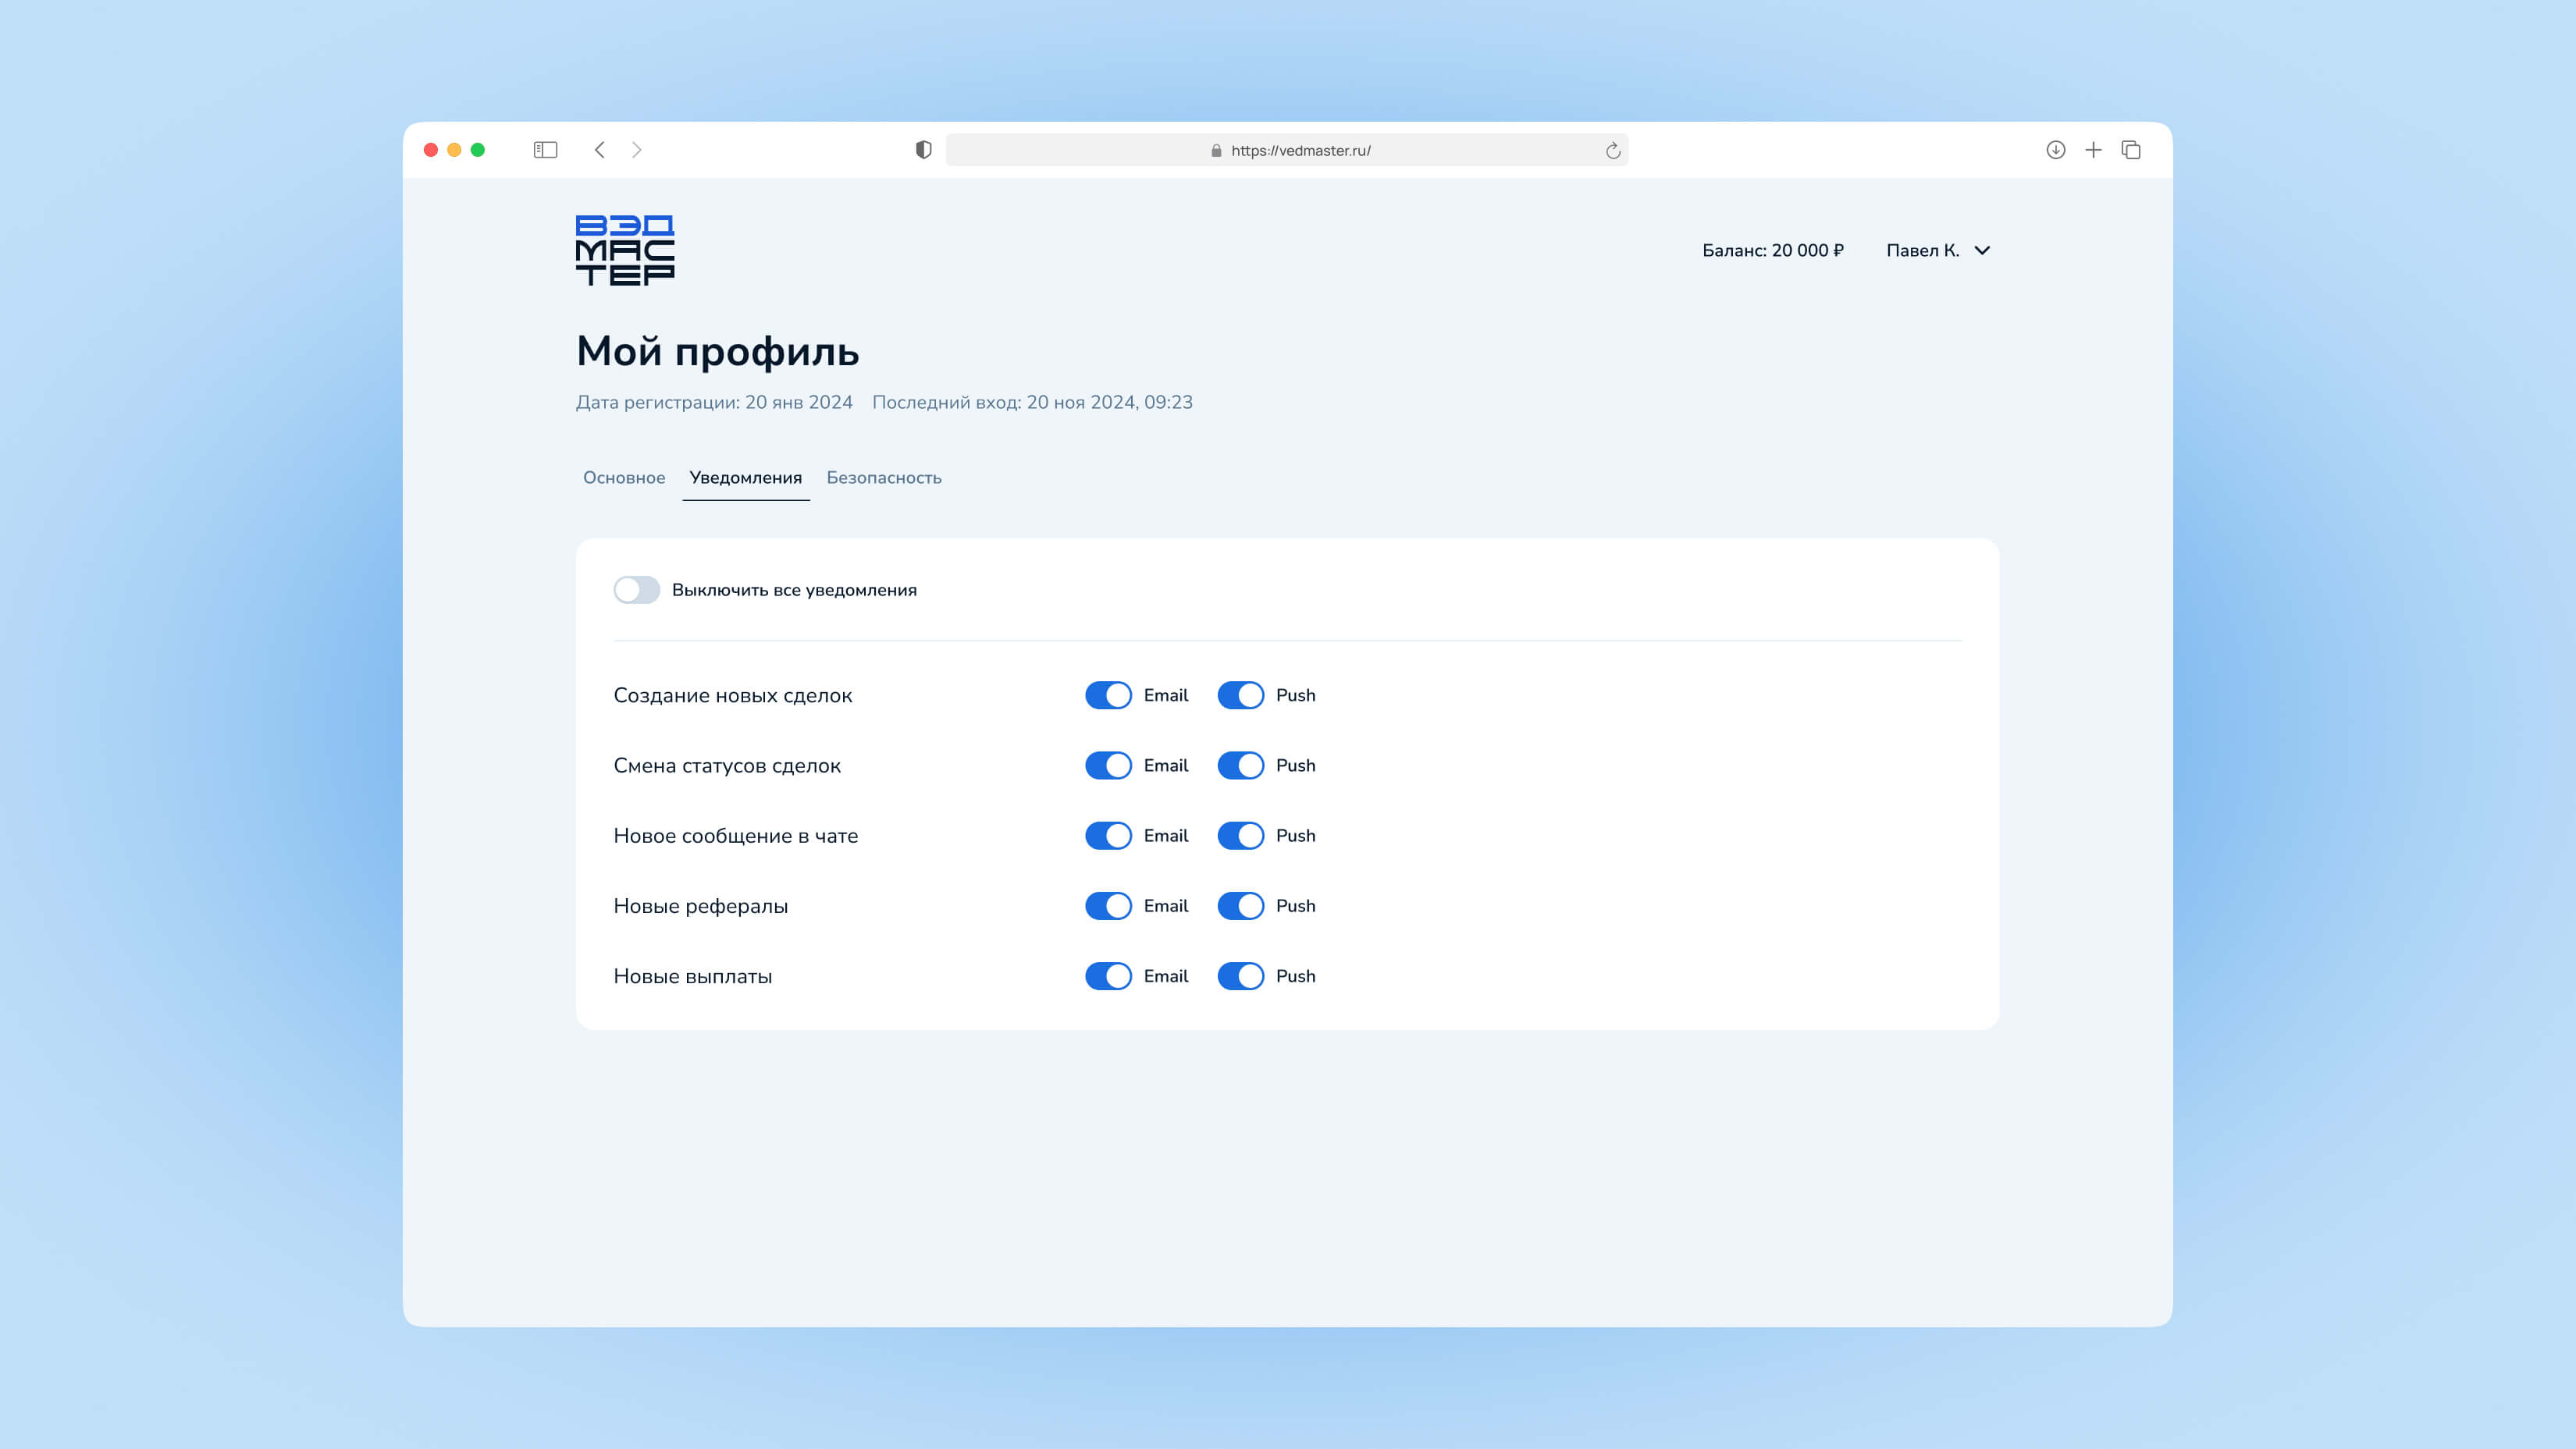
Task: Turn off Push for 'Смена статусов сделок'
Action: pyautogui.click(x=1240, y=765)
